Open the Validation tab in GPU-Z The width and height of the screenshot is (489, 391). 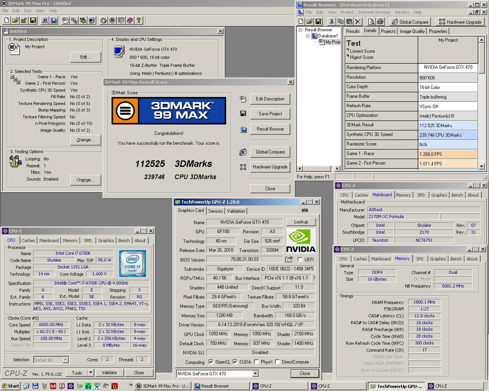pos(236,211)
